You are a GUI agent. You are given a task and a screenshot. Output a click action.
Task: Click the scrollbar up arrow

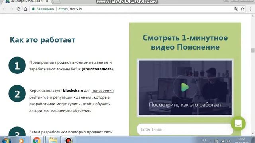(x=253, y=16)
